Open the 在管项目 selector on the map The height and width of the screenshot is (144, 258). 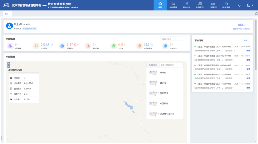153,65
